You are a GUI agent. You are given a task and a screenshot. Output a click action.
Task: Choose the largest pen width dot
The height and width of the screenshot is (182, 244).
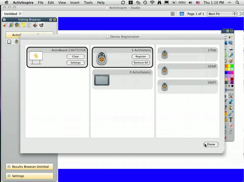232,86
